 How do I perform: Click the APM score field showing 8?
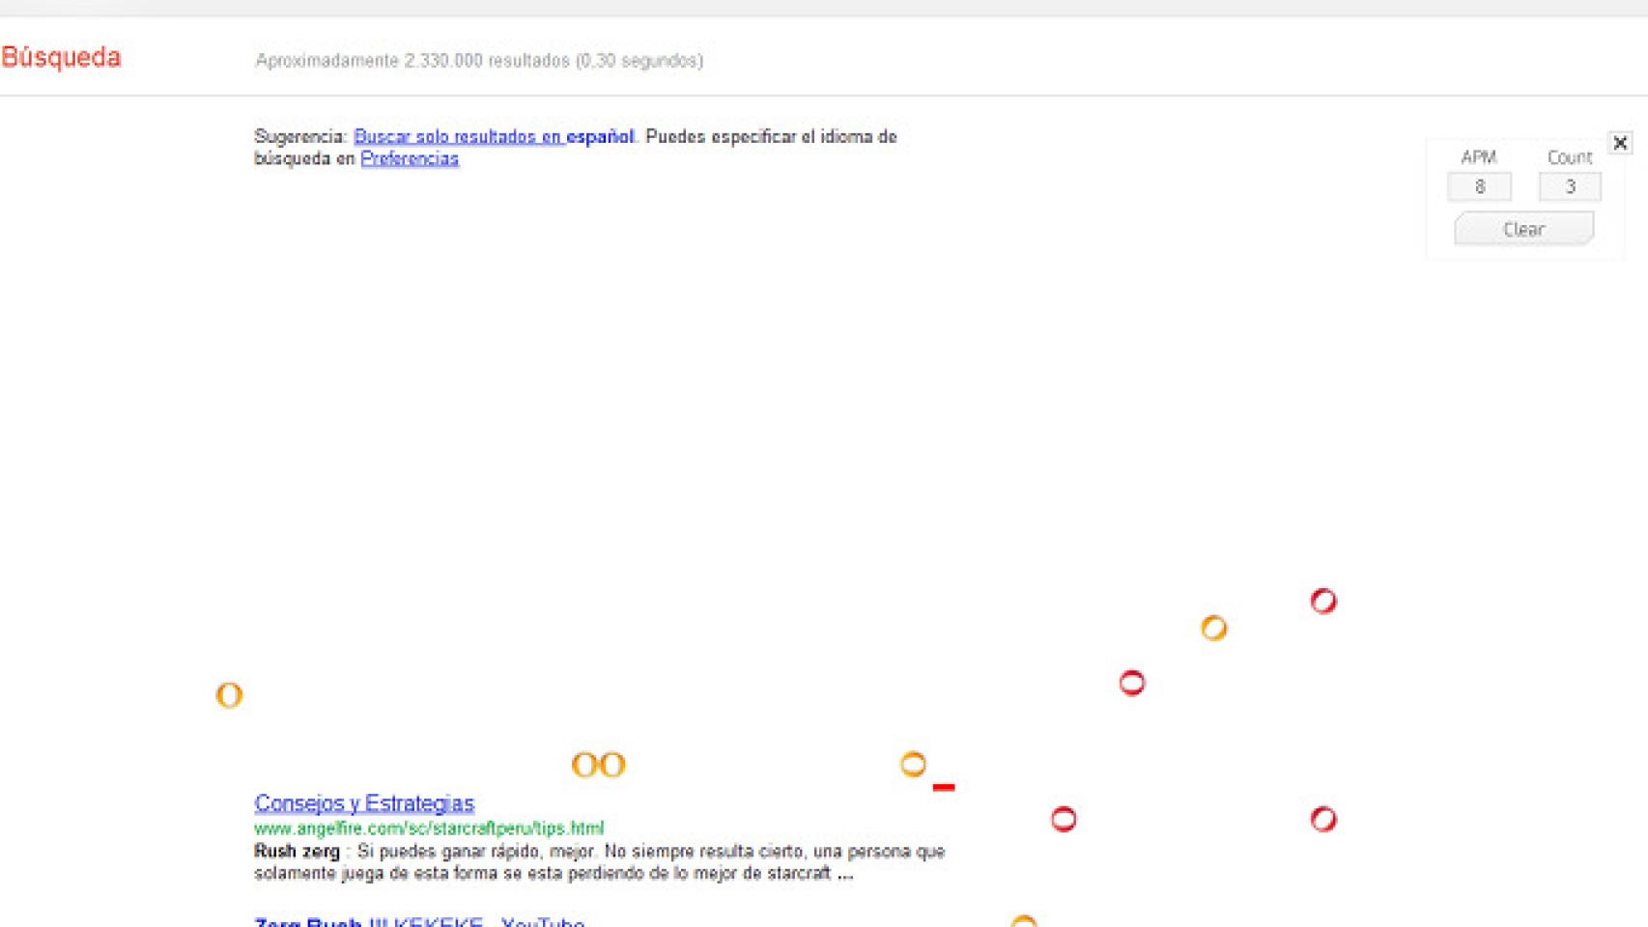(x=1480, y=185)
